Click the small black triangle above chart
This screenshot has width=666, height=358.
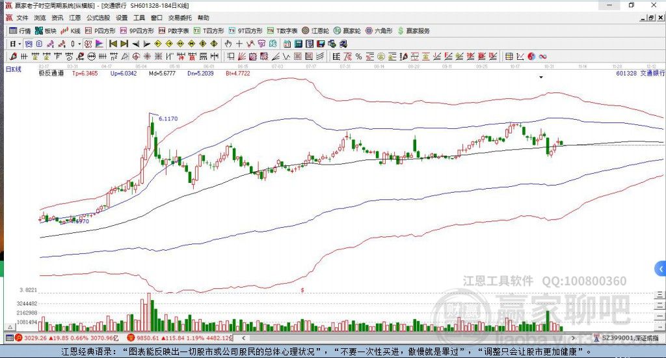[541, 77]
